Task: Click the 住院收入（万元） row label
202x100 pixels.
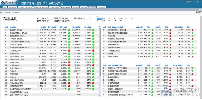Action: click(x=16, y=45)
